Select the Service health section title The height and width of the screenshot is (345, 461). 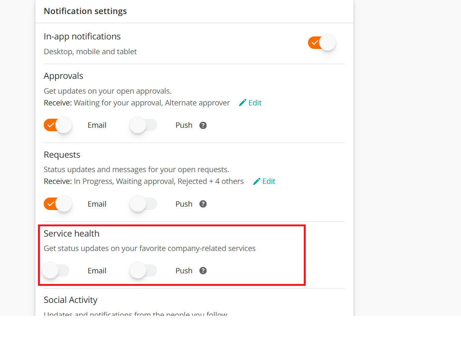tap(71, 234)
